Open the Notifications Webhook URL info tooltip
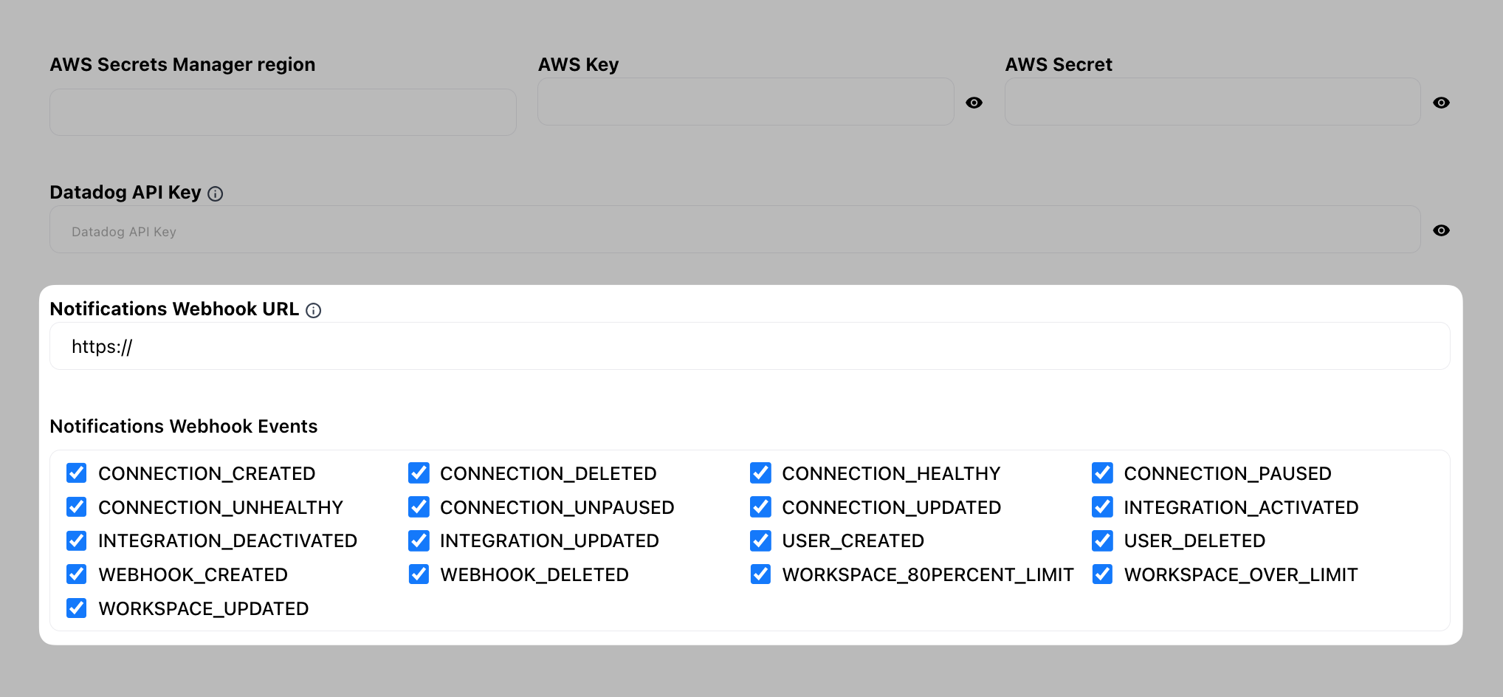 click(x=314, y=310)
